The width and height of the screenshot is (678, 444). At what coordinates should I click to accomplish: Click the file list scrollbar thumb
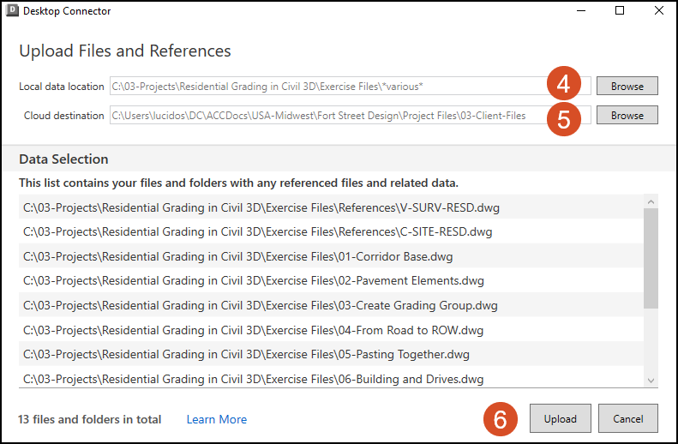coord(651,257)
